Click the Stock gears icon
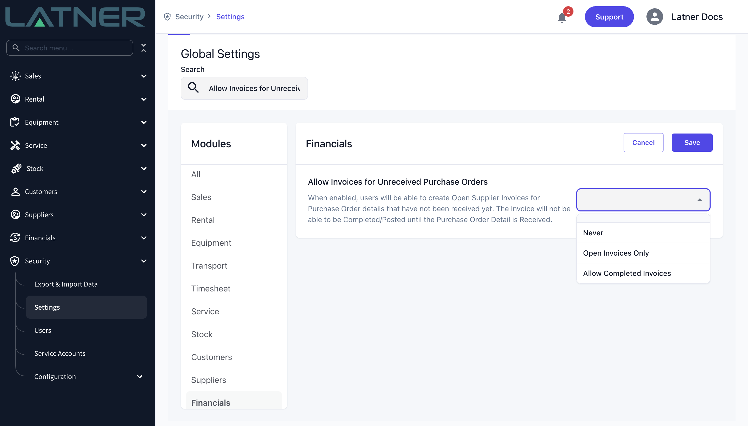This screenshot has width=748, height=426. [16, 169]
